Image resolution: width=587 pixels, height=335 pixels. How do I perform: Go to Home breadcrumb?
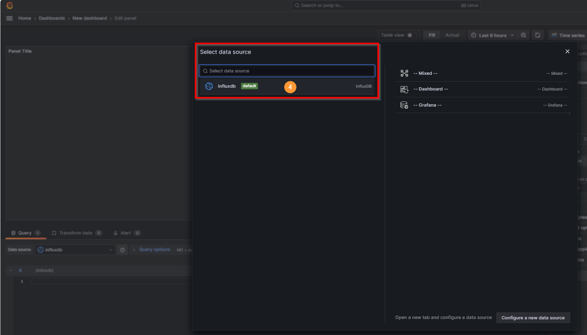coord(25,18)
